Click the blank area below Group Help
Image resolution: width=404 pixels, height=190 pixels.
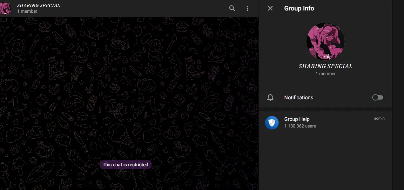pos(325,159)
